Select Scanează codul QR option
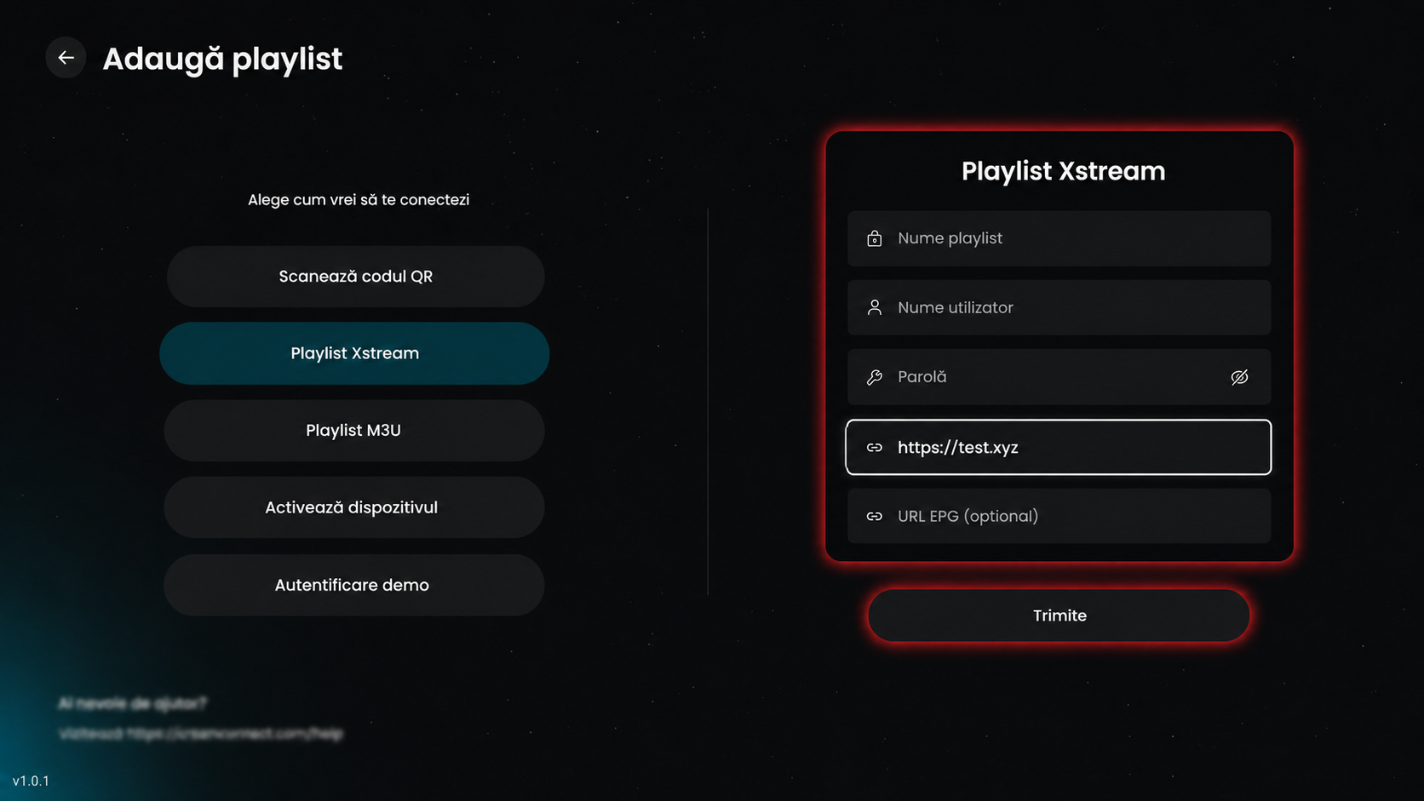 click(355, 277)
